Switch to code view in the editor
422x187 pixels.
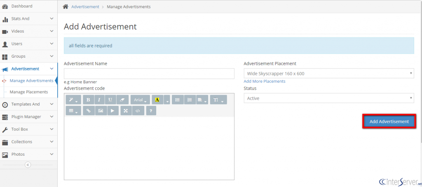[x=138, y=110]
